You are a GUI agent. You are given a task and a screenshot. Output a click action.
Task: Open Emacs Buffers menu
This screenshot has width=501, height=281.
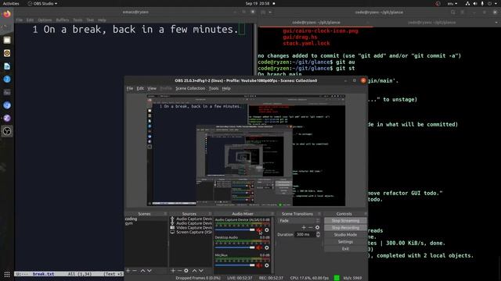pos(63,20)
